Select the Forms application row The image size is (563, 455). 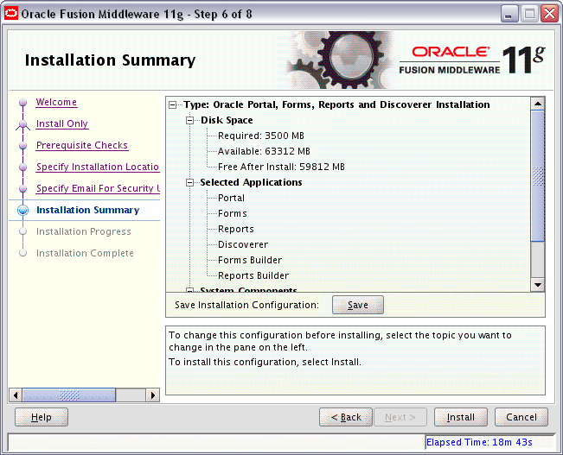pyautogui.click(x=233, y=213)
